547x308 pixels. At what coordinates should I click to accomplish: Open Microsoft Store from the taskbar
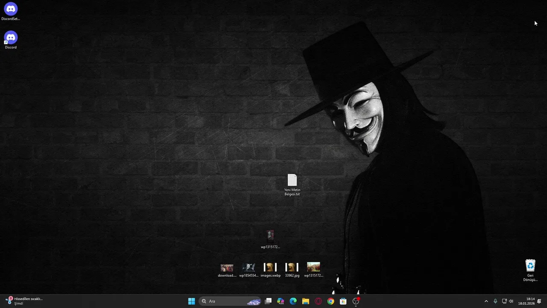tap(343, 301)
